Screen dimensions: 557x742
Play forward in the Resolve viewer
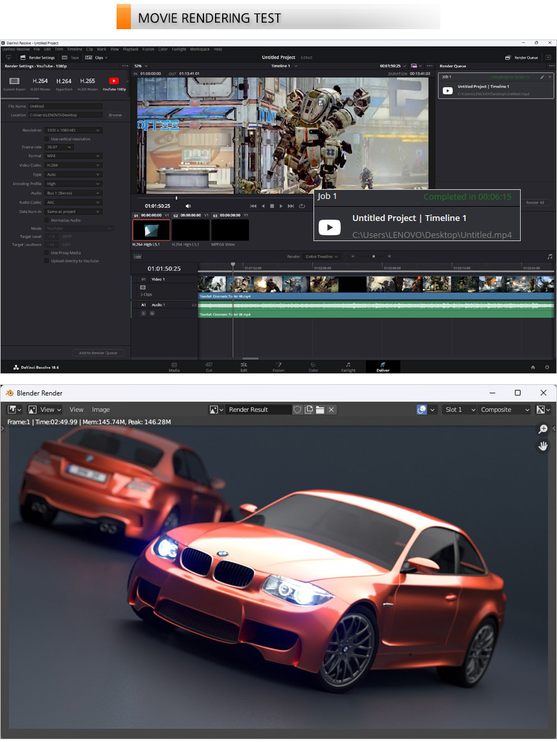(281, 206)
